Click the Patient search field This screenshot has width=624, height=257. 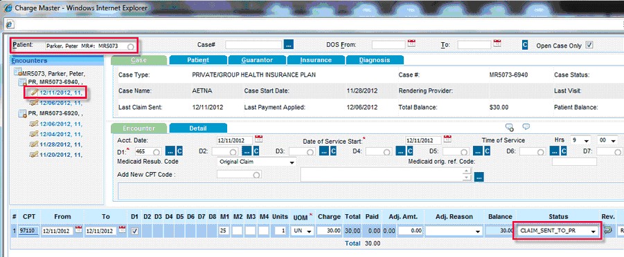[90, 46]
